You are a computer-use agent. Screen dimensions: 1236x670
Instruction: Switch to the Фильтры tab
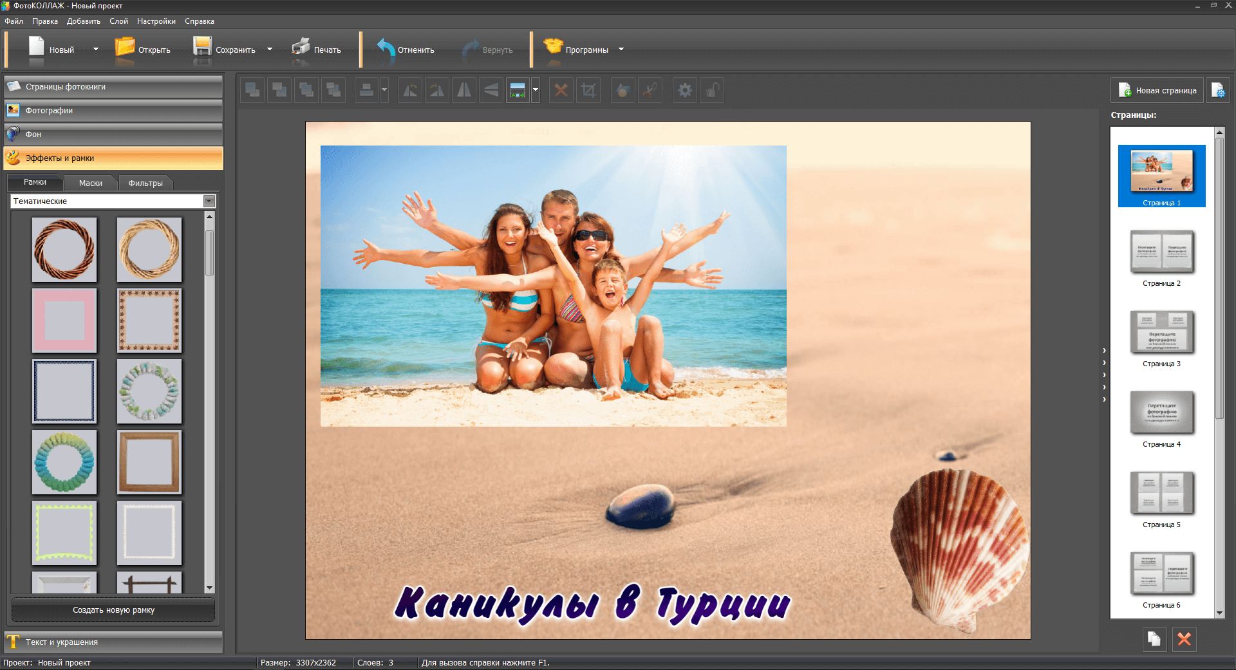pyautogui.click(x=145, y=183)
